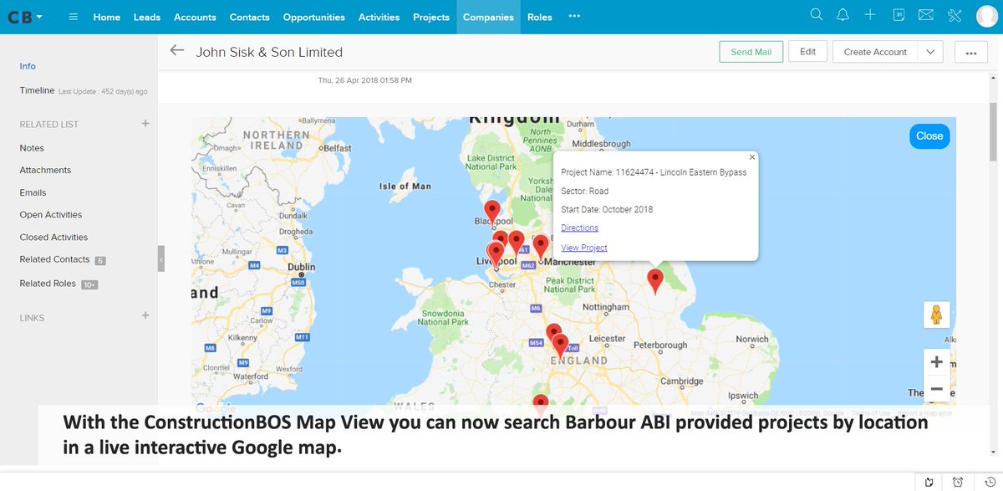Open the Accounts tab
1003x491 pixels.
coord(195,17)
